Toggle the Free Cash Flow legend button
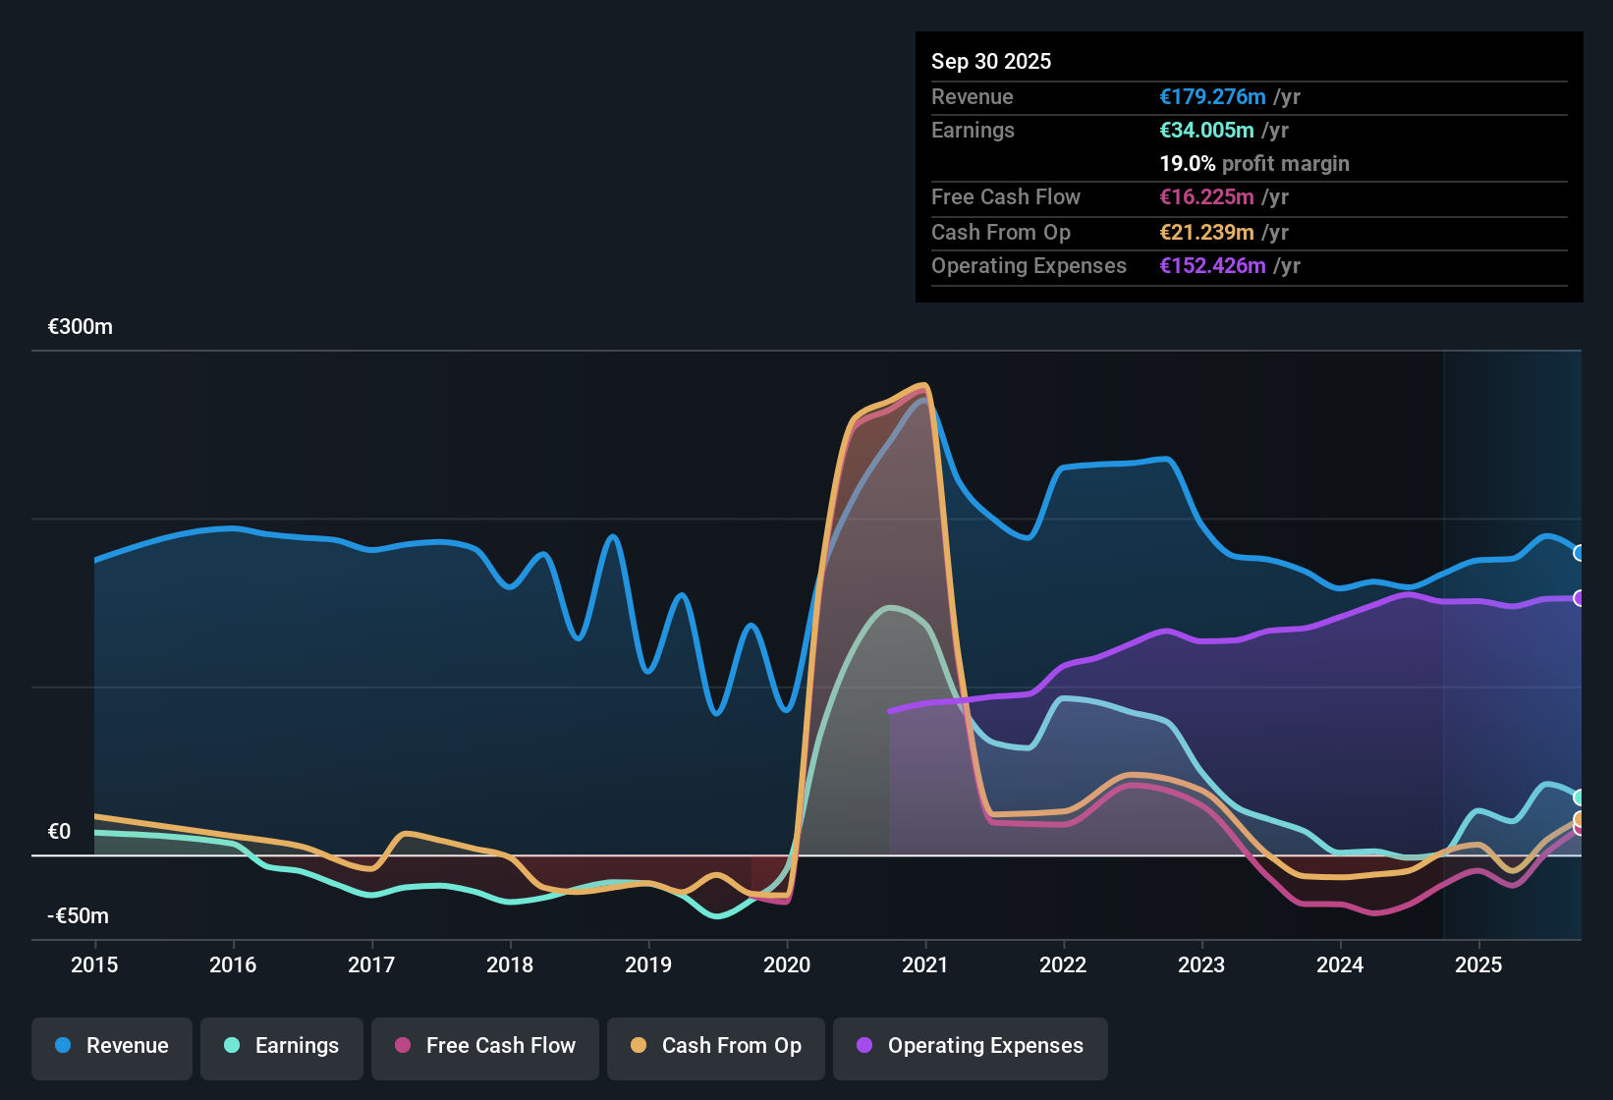 coord(485,1048)
